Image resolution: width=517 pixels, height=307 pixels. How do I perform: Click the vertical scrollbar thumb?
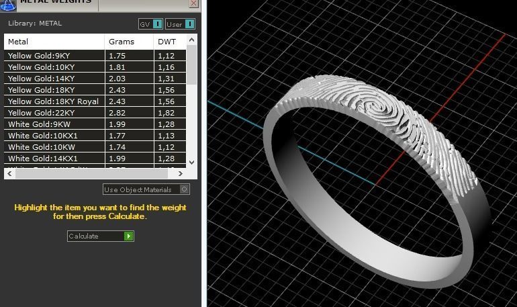coord(191,64)
